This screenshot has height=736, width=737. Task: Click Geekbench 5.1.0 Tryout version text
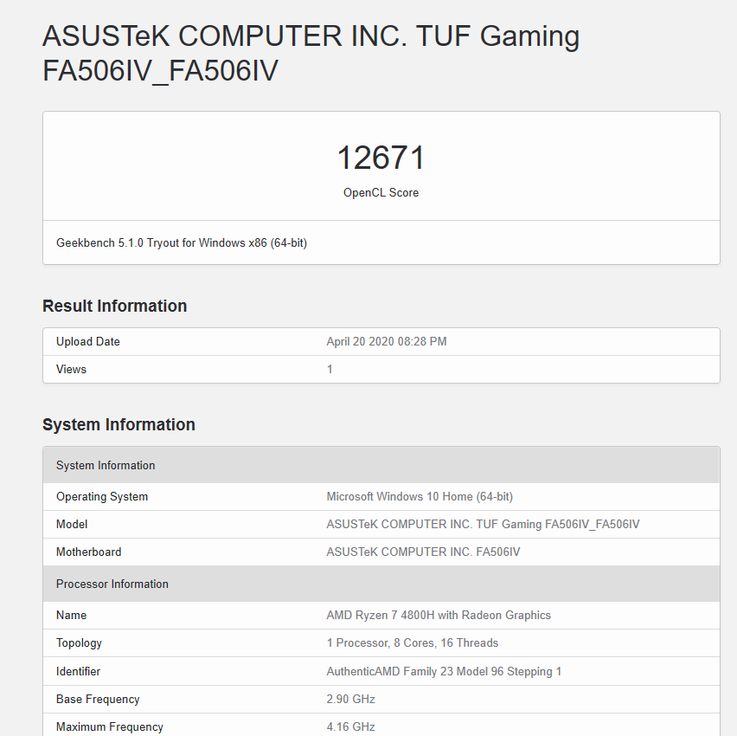(182, 242)
